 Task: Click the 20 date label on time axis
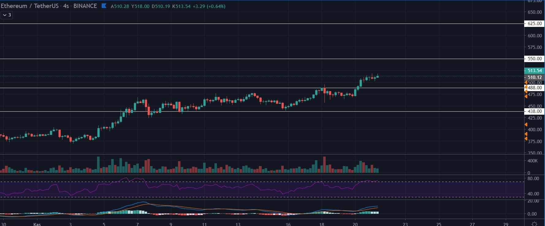point(355,224)
